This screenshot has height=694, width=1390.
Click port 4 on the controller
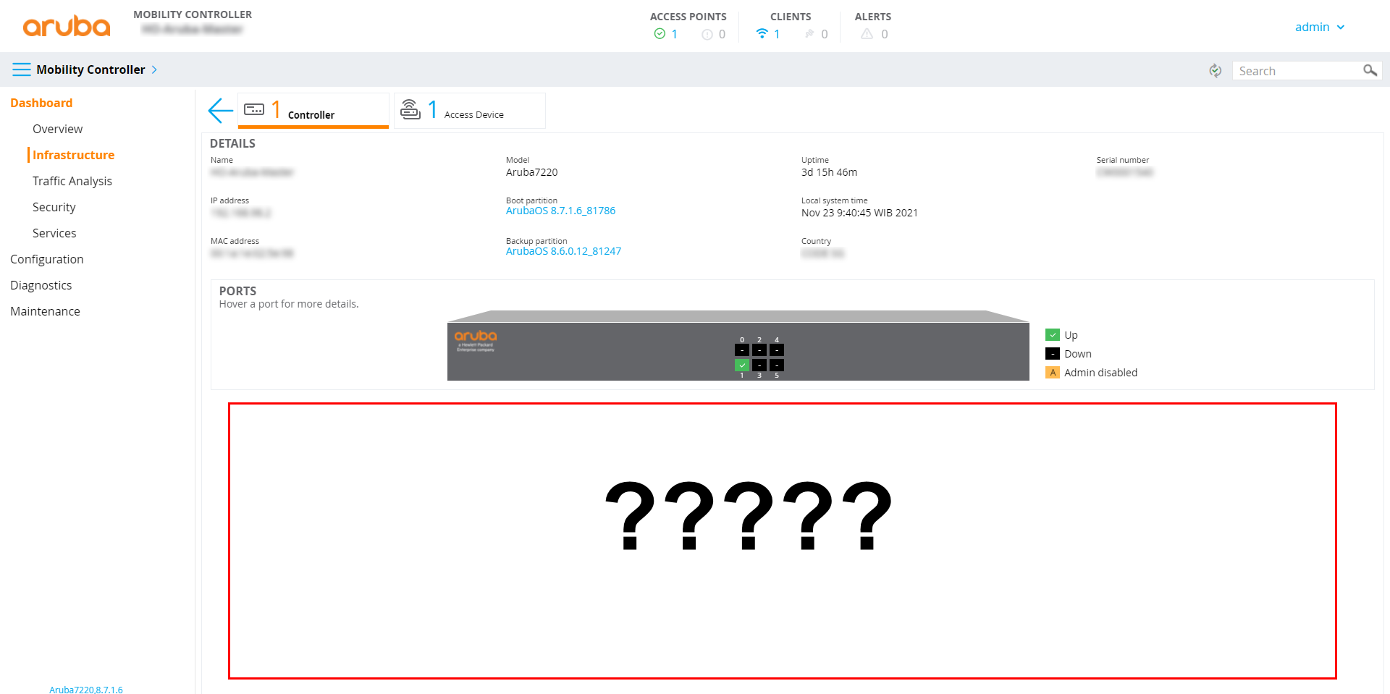pos(777,350)
